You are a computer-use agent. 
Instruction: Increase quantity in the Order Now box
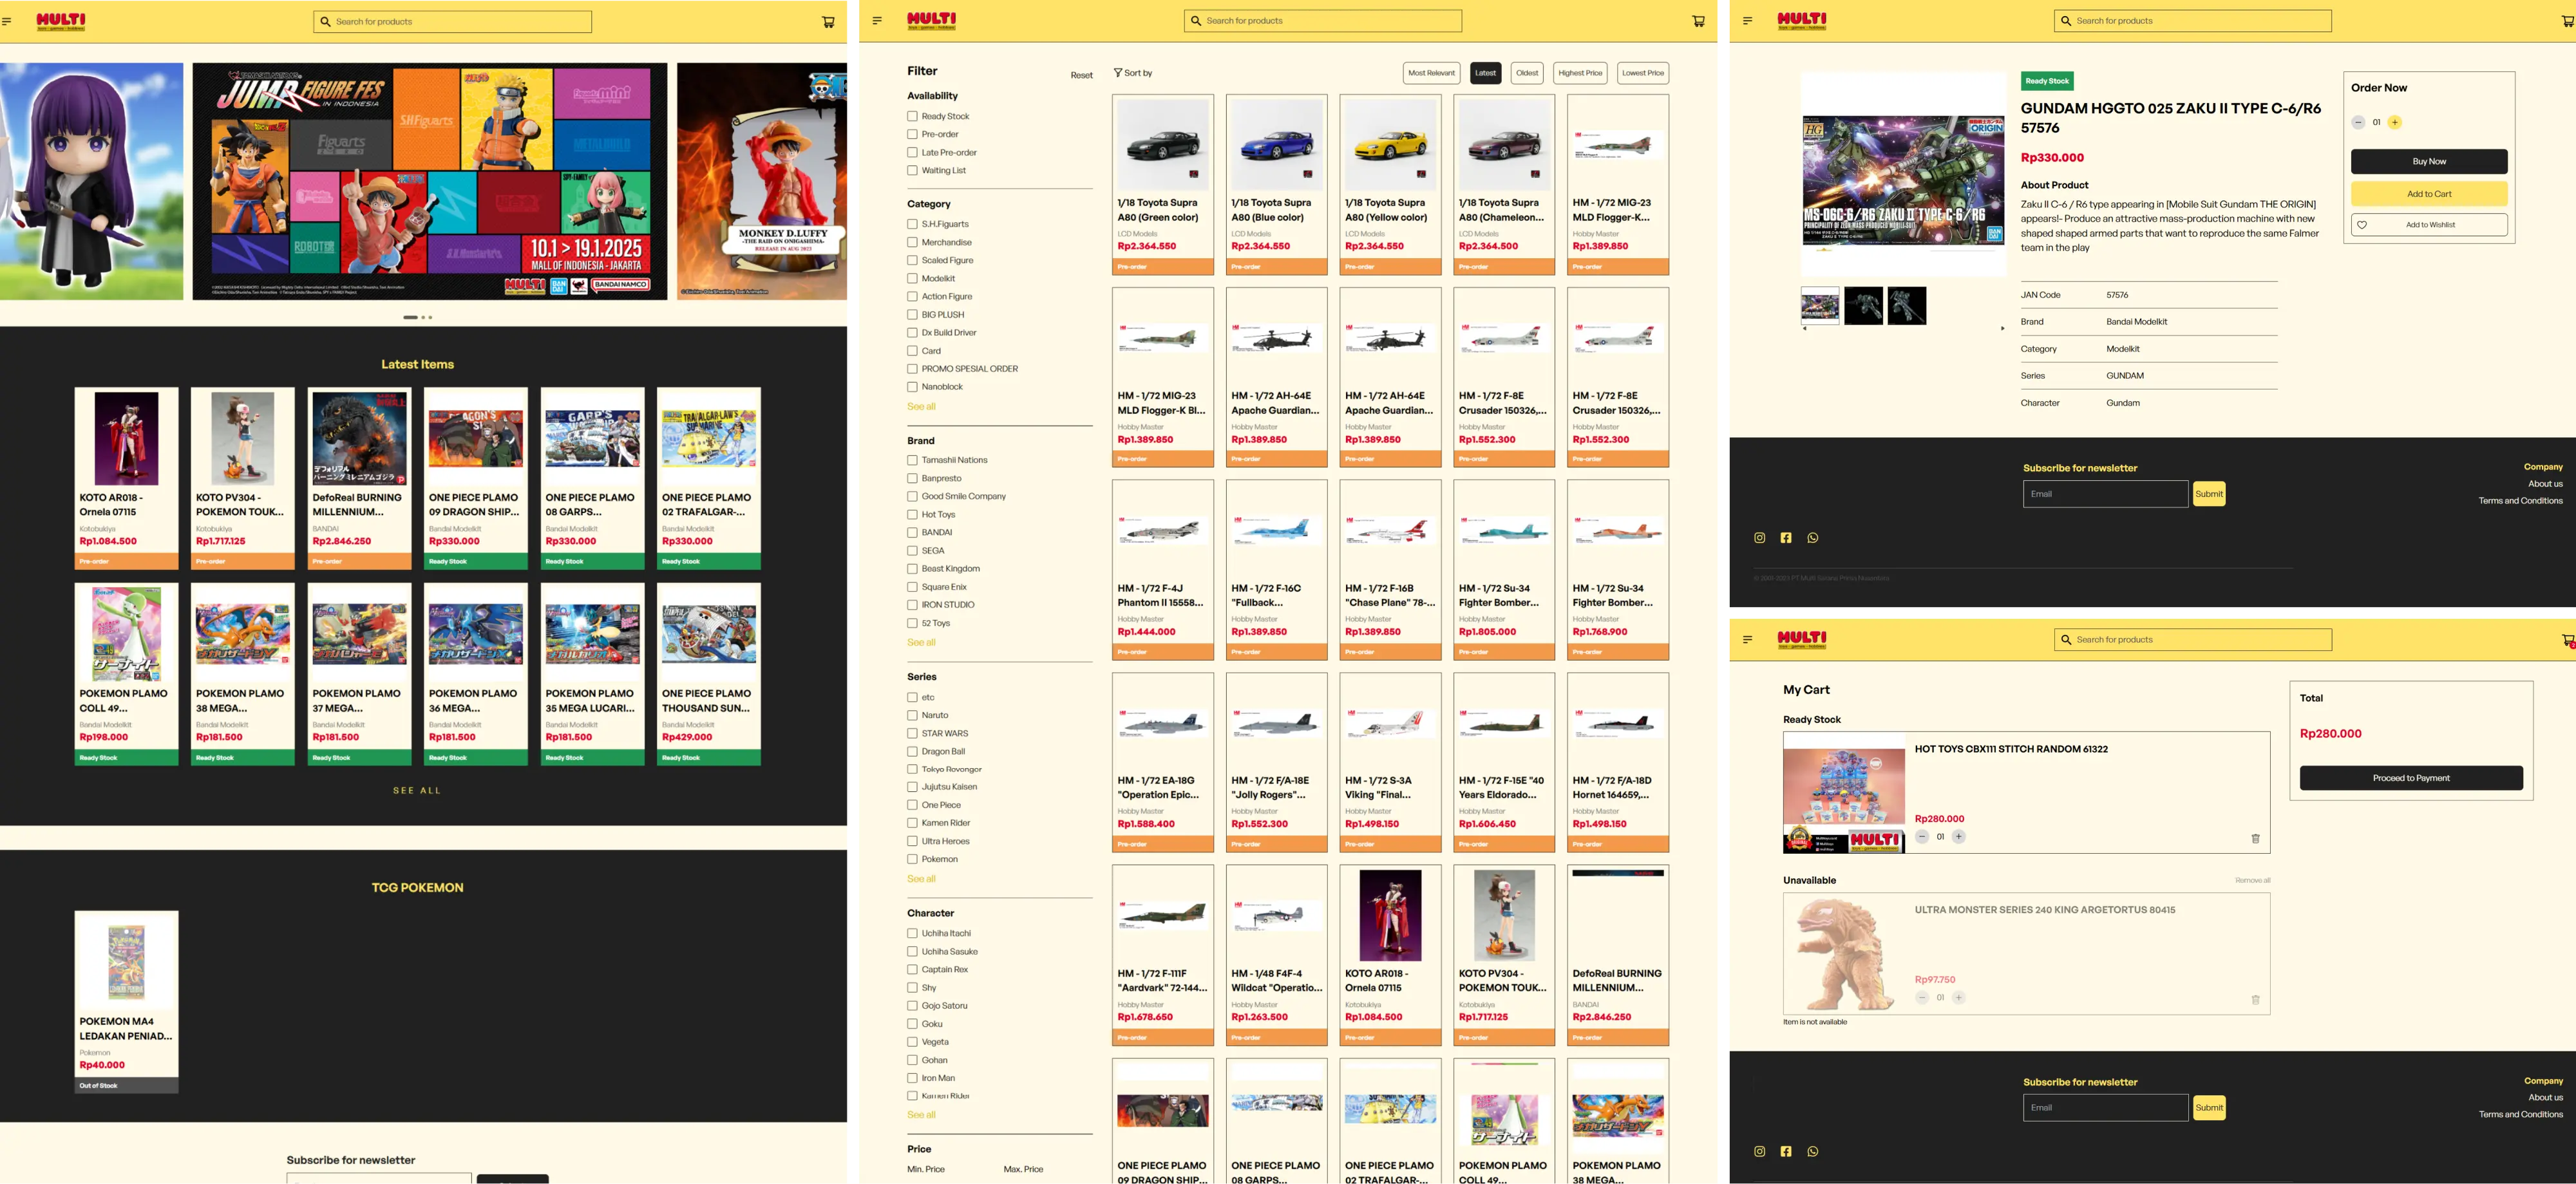tap(2394, 122)
